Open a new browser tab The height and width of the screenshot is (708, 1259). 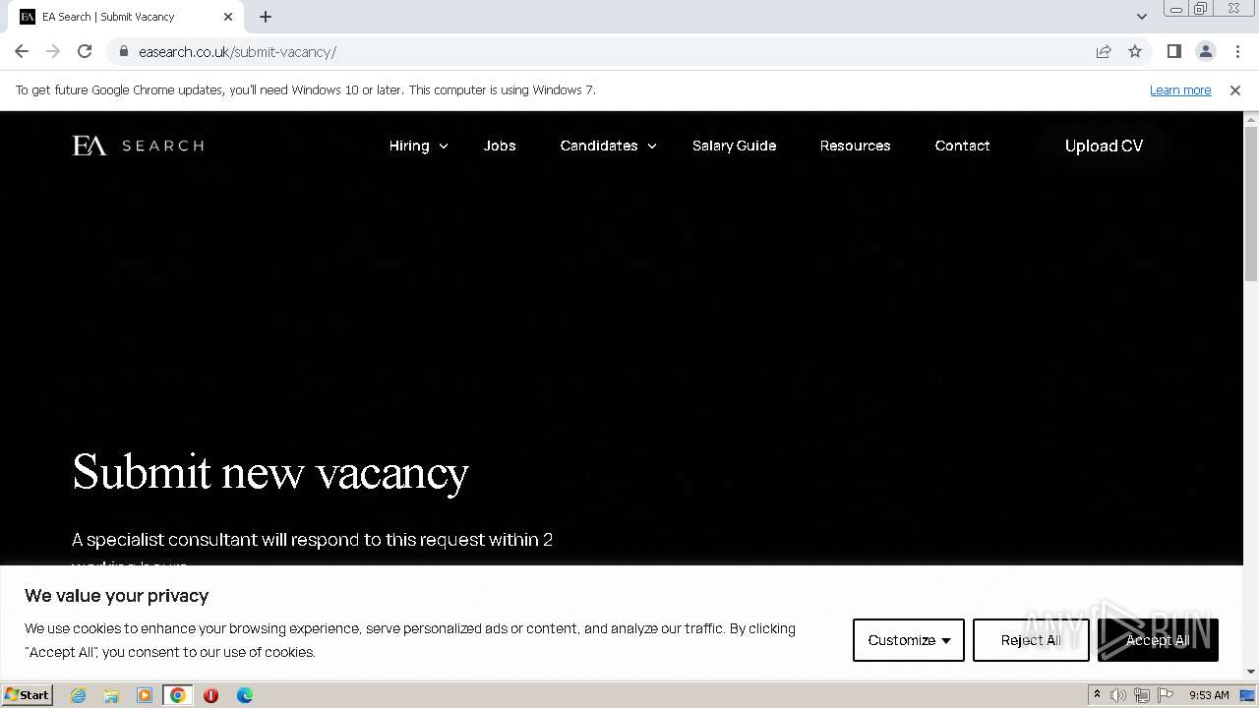266,17
